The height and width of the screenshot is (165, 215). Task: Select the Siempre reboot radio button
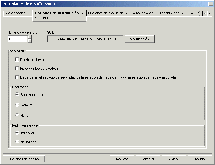[x=17, y=105]
